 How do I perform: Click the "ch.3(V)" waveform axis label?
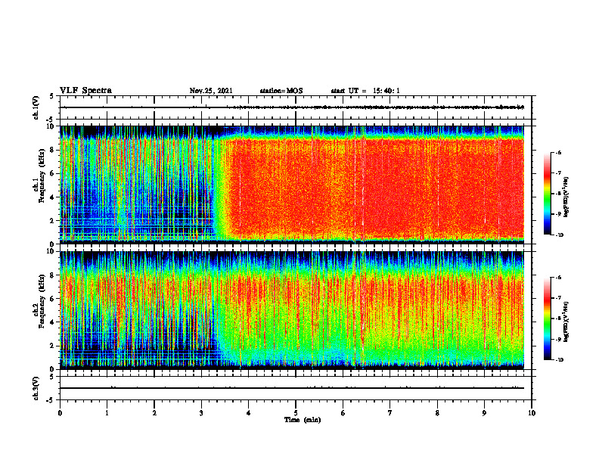pyautogui.click(x=36, y=389)
